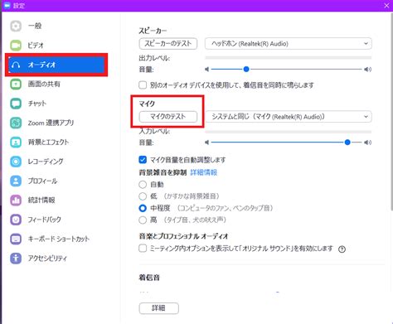Click the help question mark beside Original Sound
Viewport: 393px width, 324px height.
click(342, 249)
